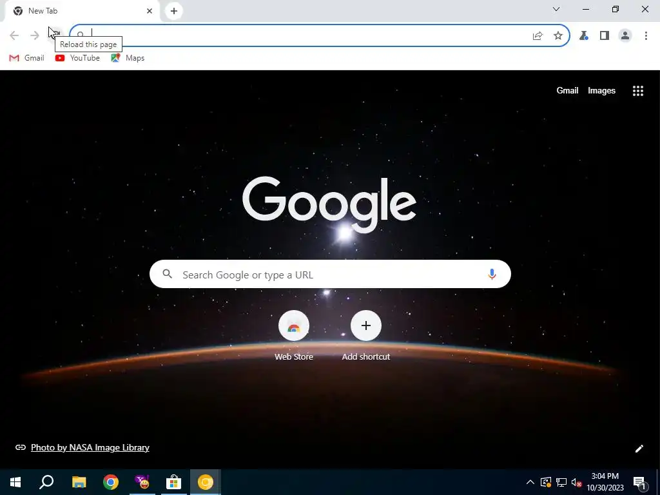Open a new tab with plus button
Image resolution: width=660 pixels, height=495 pixels.
tap(174, 11)
